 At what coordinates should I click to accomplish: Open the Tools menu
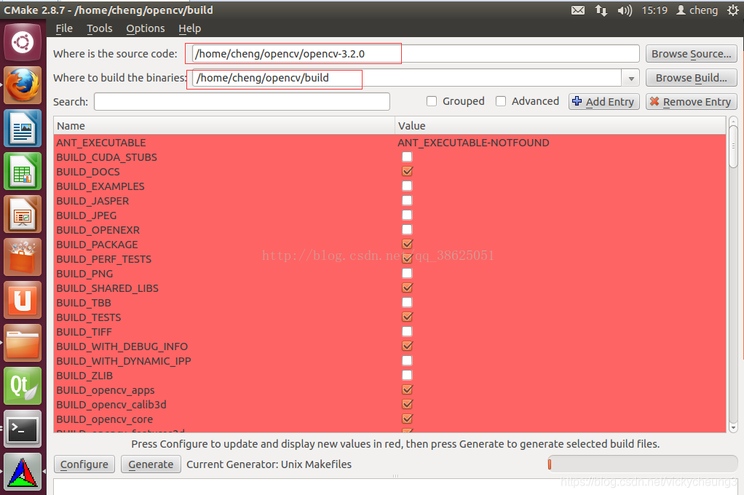coord(100,28)
